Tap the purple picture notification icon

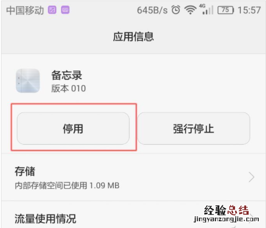(52, 10)
